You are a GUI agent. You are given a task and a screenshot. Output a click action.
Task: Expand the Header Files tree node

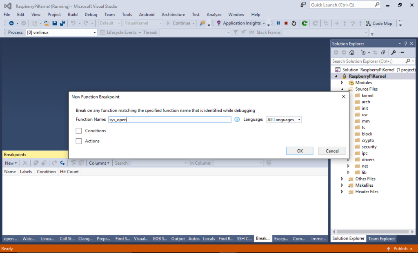(342, 192)
